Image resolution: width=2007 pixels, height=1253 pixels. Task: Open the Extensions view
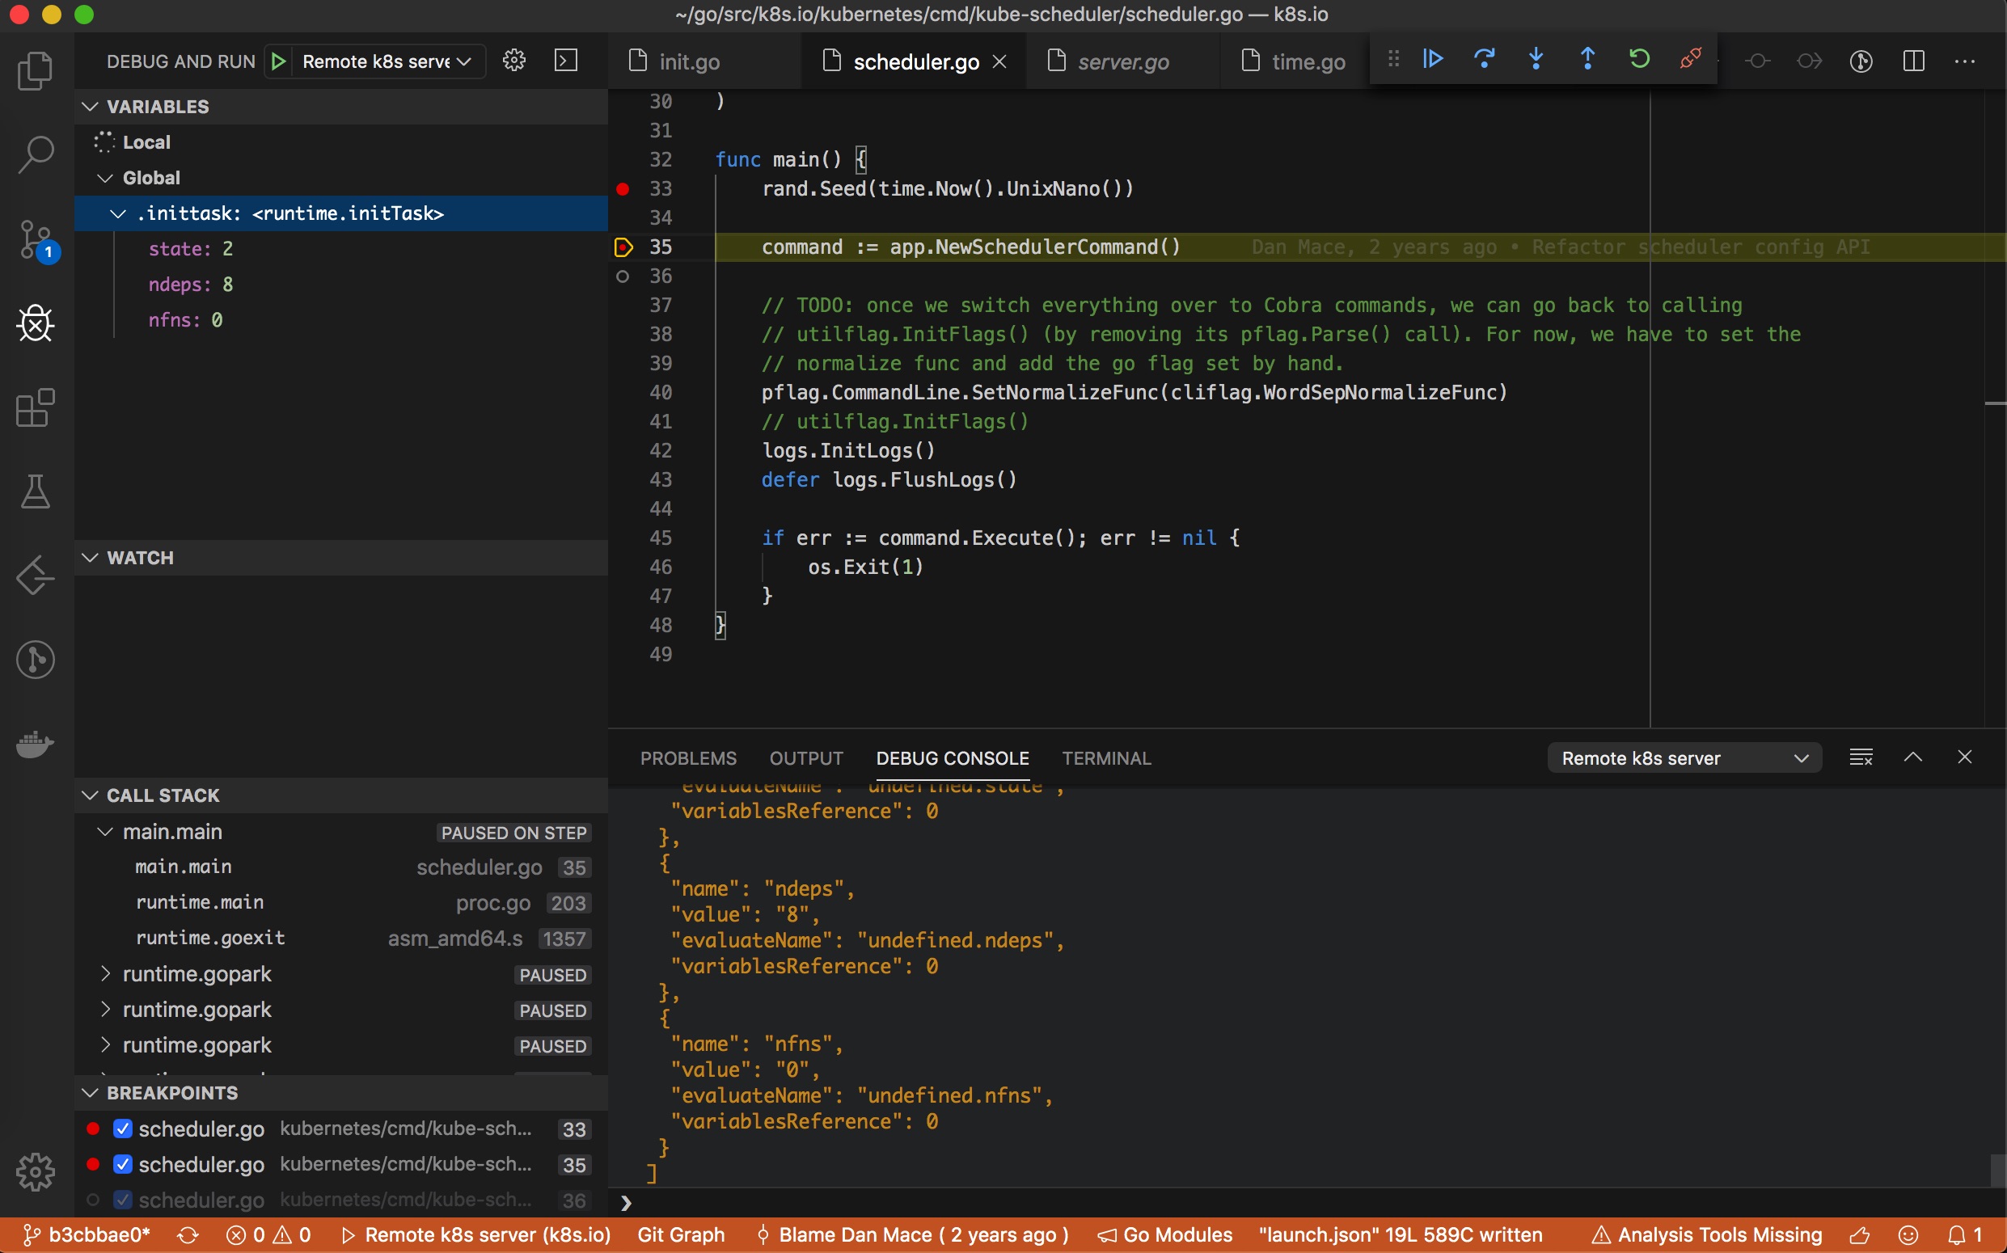(35, 409)
